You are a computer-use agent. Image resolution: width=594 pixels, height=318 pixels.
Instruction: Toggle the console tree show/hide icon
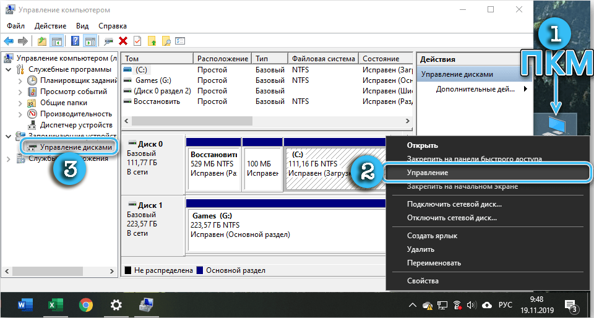[x=56, y=41]
